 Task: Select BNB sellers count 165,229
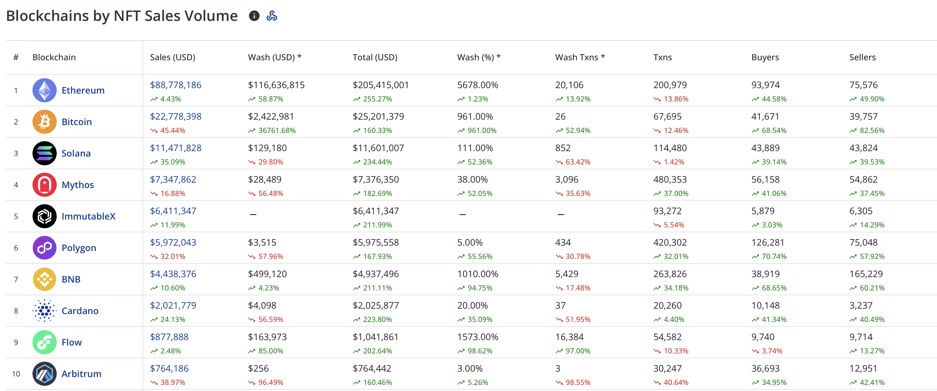coord(866,274)
